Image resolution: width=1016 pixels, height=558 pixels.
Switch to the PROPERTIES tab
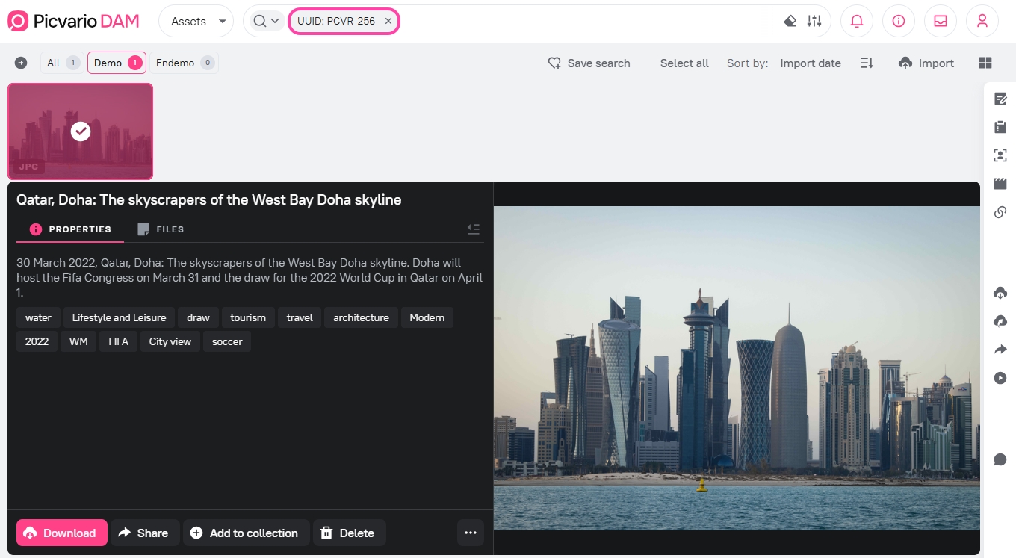point(70,229)
